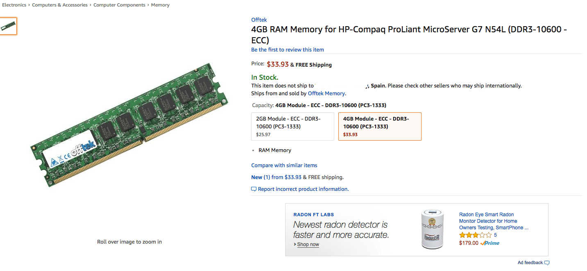Screen dimensions: 587x271
Task: Select the 4GB Module capacity option
Action: pos(380,126)
